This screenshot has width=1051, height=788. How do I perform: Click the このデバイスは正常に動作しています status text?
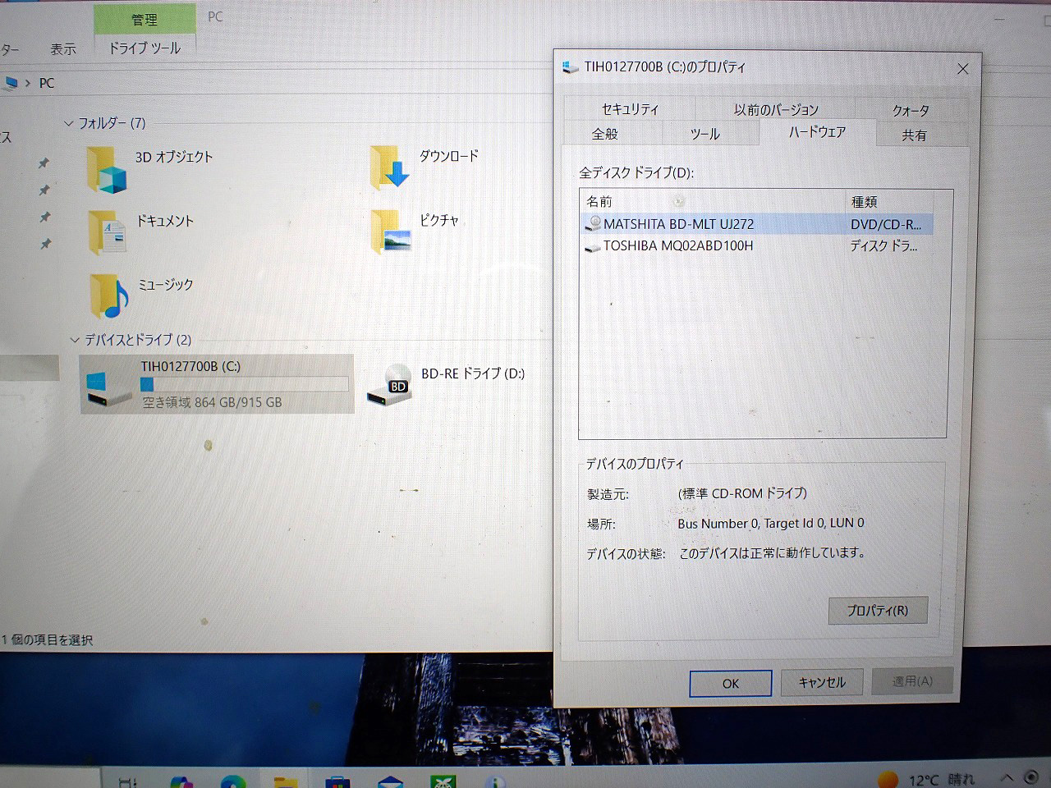pos(772,553)
